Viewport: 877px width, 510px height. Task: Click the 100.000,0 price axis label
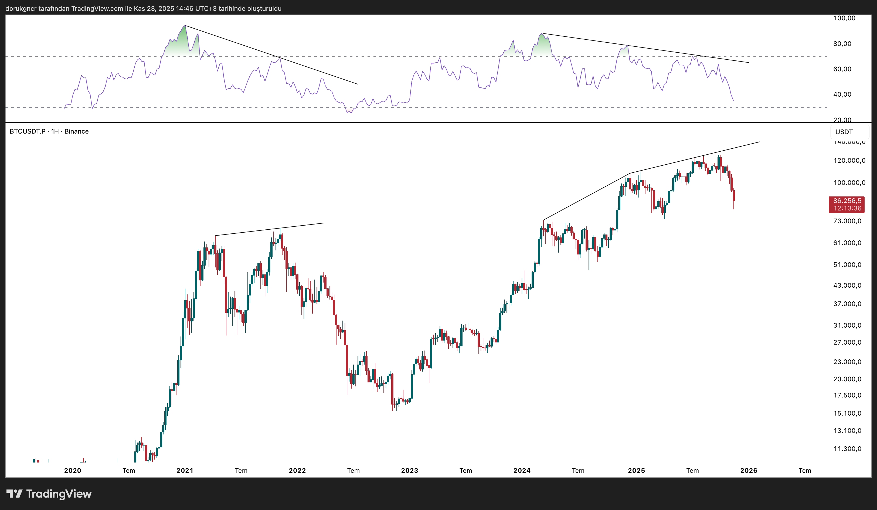849,183
